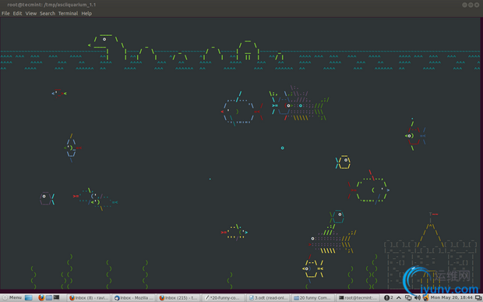Switch to the 20 funny Com... folder window
The height and width of the screenshot is (302, 483).
(313, 297)
